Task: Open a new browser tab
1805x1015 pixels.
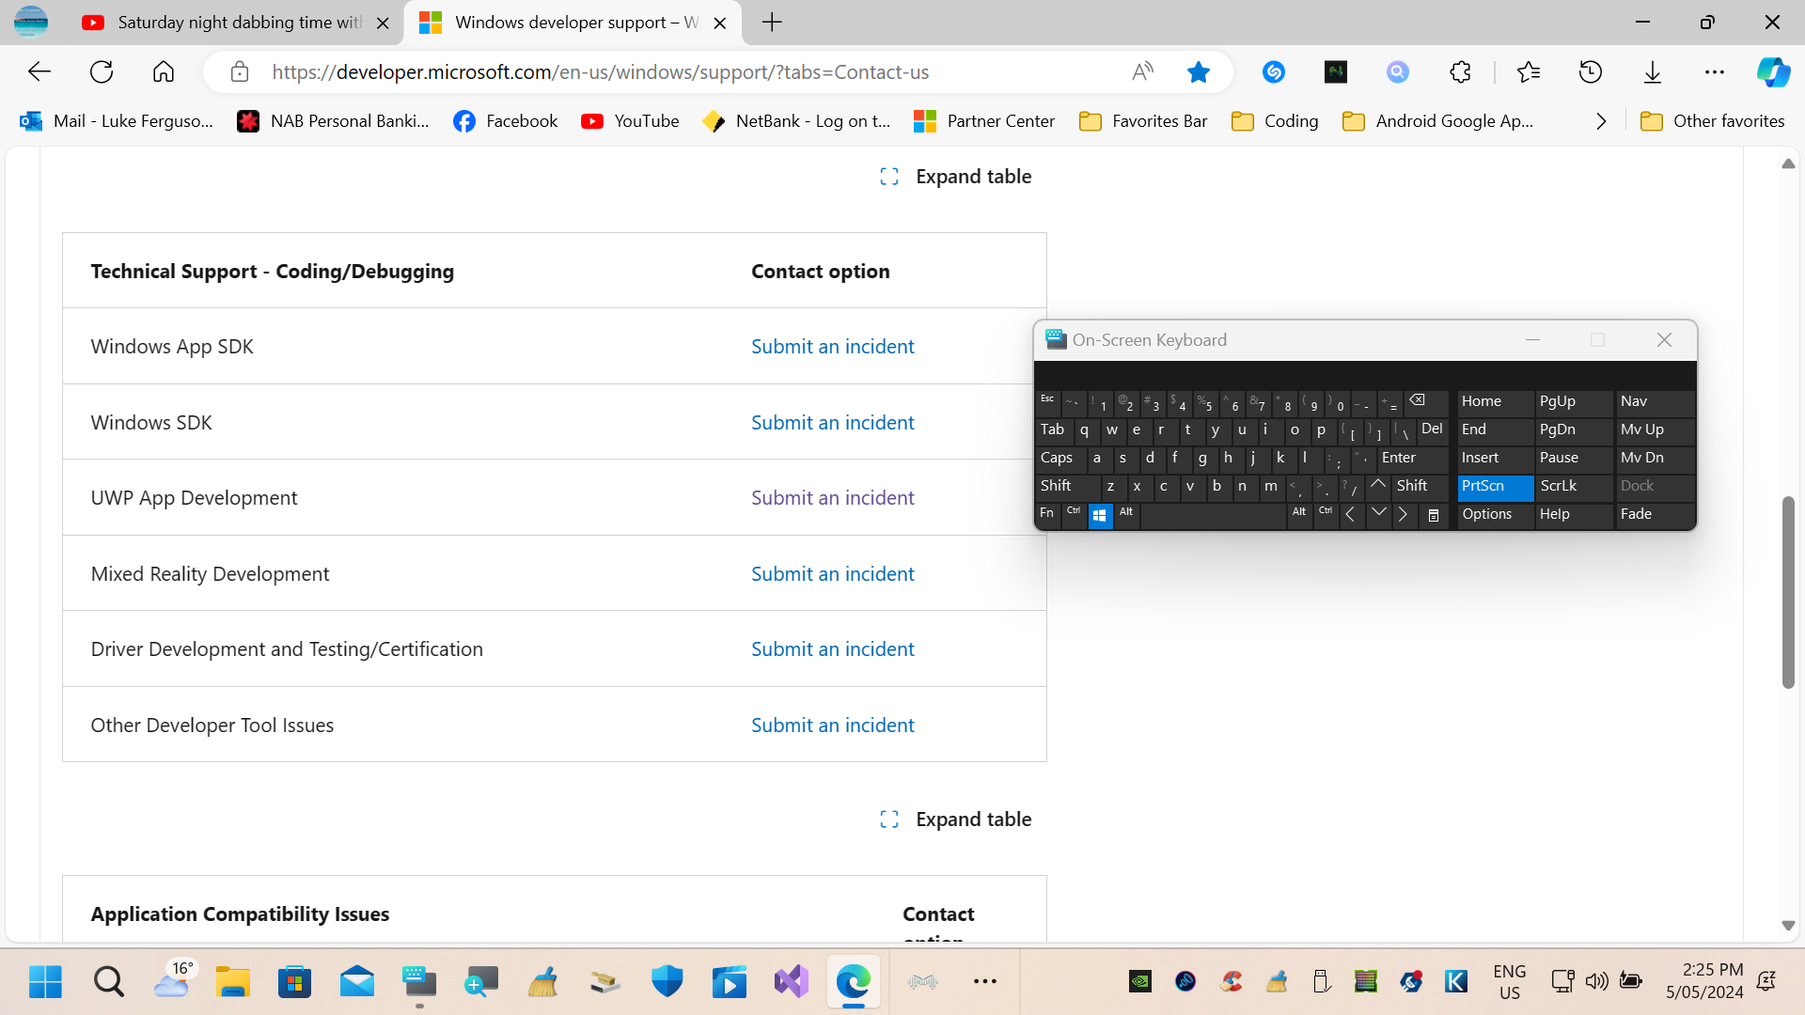Action: (x=772, y=22)
